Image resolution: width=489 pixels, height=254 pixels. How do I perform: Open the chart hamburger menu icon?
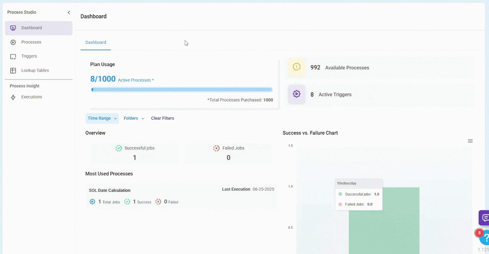pos(470,141)
